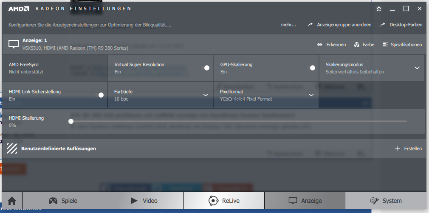Viewport: 429px width, 213px height.
Task: Switch to the Video tab
Action: [x=144, y=201]
